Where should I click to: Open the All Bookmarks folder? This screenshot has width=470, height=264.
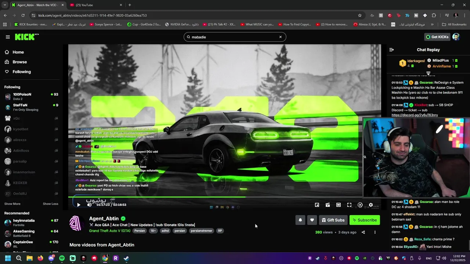(x=454, y=25)
